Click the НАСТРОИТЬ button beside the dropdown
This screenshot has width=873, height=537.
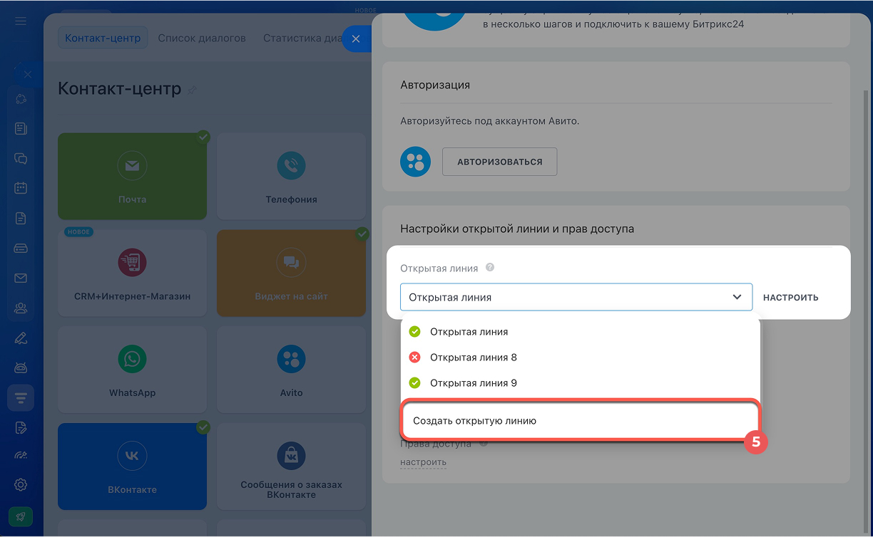[x=791, y=298]
